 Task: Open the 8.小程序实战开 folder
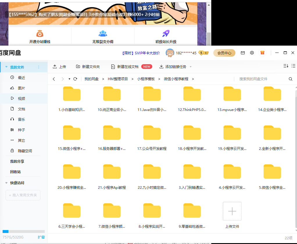point(152,211)
